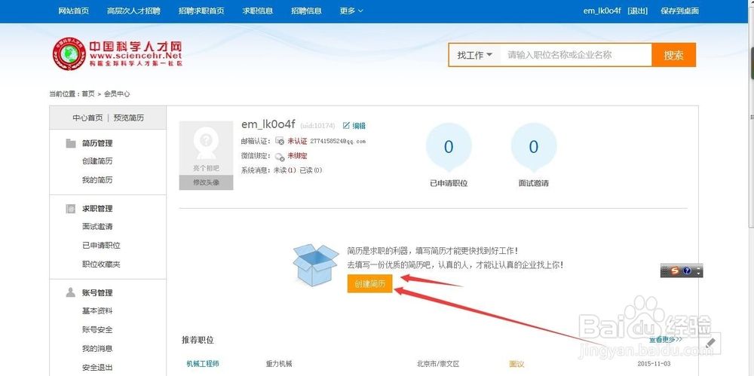Viewport: 754px width, 376px height.
Task: Click the 简历管理 section heading
Action: click(97, 143)
